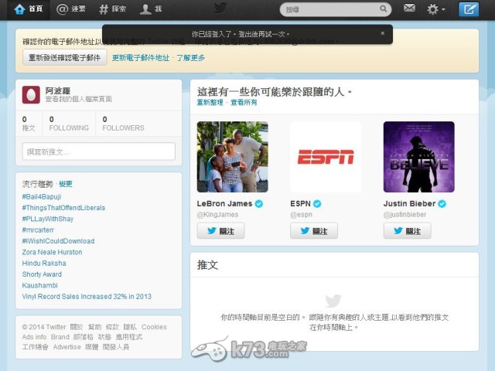
Task: Click the search magnifier icon
Action: click(382, 9)
